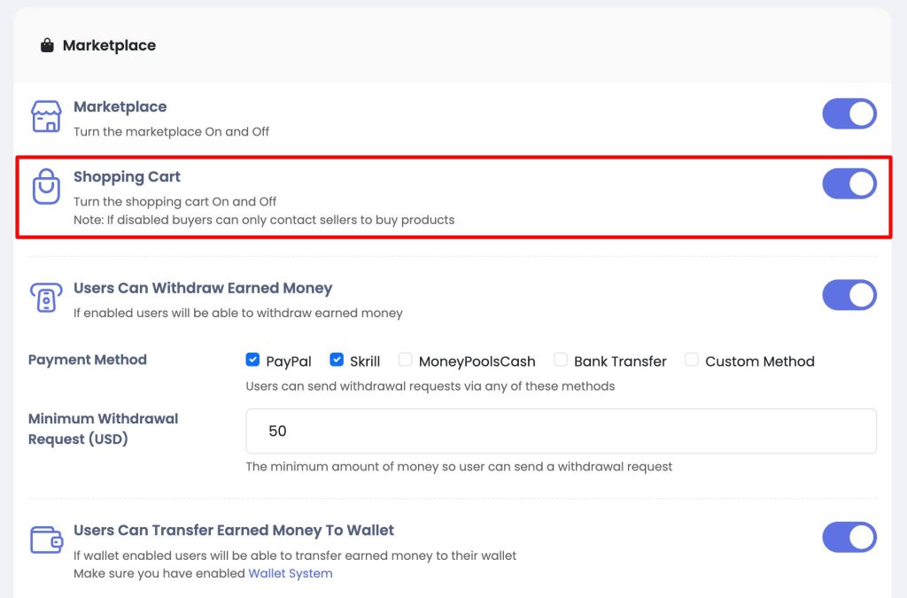Click the wallet icon for Transfer Earned Money
The height and width of the screenshot is (598, 907).
(x=46, y=540)
